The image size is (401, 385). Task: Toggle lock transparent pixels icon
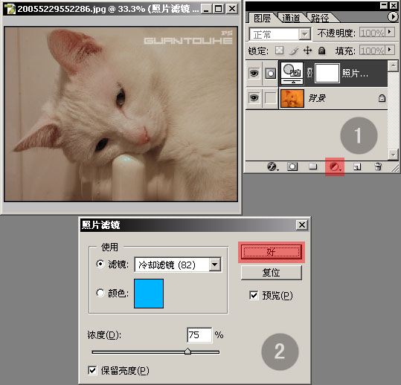[x=279, y=51]
